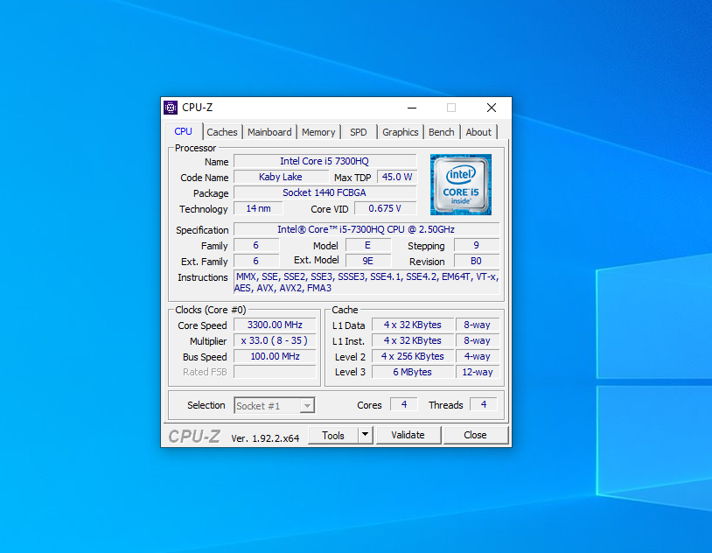
Task: Click the CPU-Z app icon in title bar
Action: pyautogui.click(x=171, y=108)
